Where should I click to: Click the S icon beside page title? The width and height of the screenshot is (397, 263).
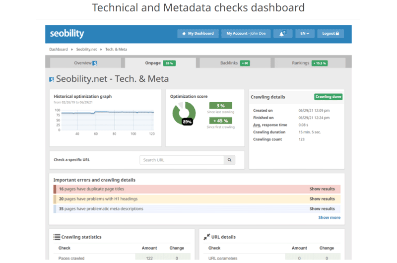(52, 79)
